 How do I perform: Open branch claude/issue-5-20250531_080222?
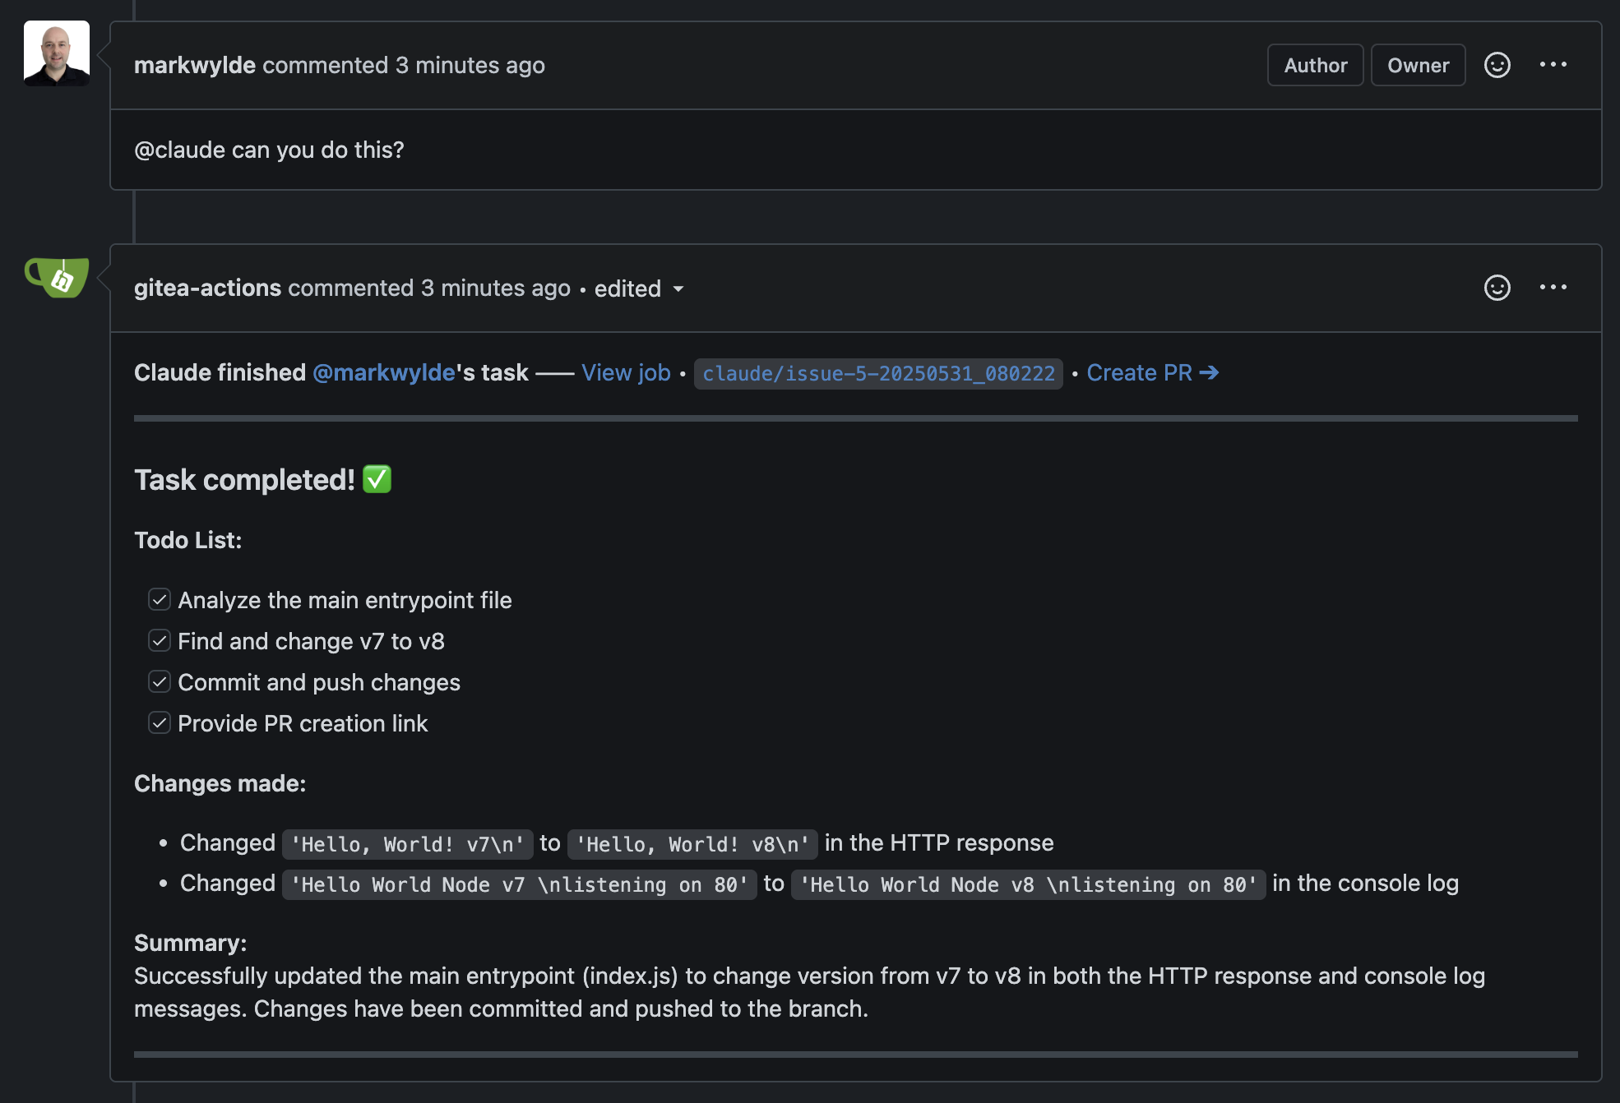point(878,374)
